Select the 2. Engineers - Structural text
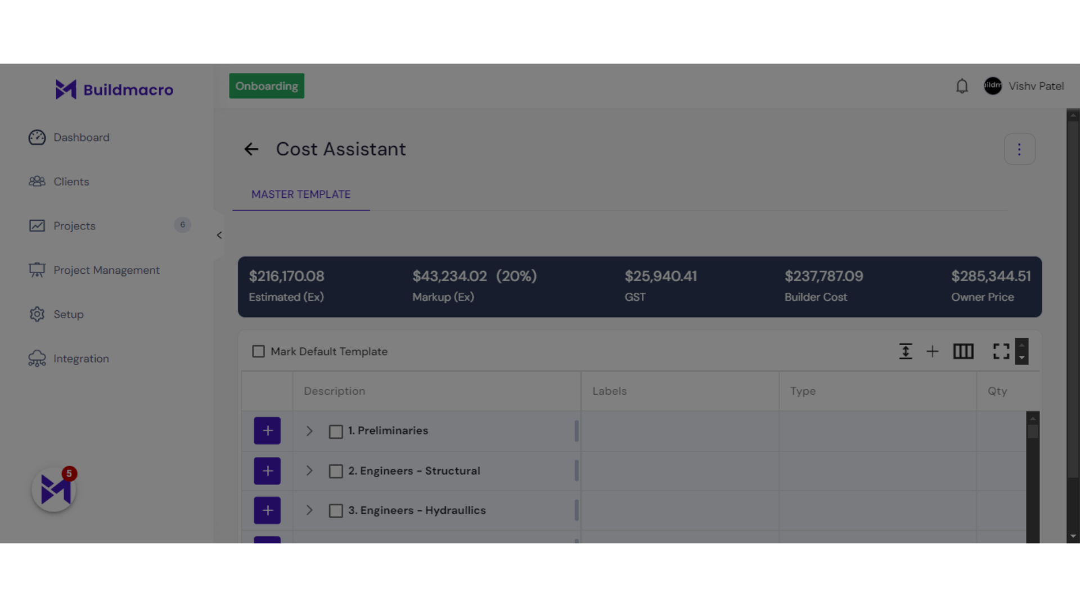This screenshot has width=1080, height=607. pyautogui.click(x=414, y=471)
